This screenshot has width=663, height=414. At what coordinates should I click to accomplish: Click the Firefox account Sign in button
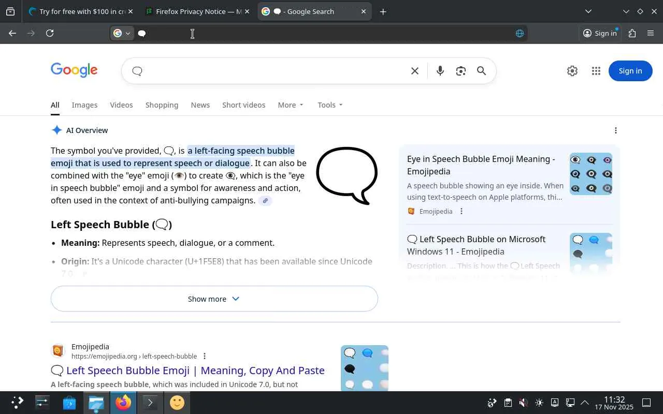tap(600, 33)
